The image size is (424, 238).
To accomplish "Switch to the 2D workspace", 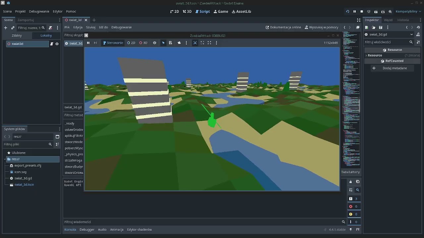I will tap(175, 12).
